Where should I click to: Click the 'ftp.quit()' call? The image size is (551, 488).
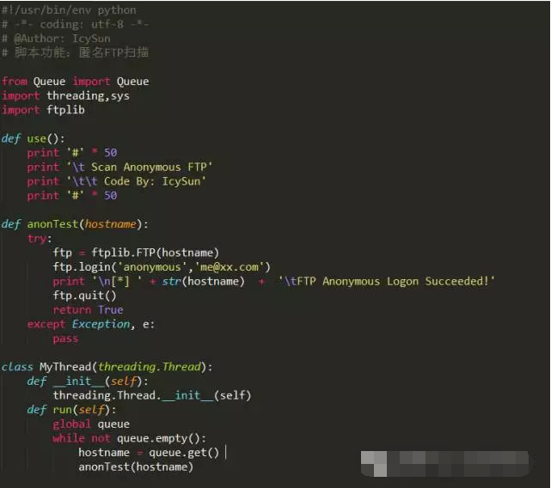(x=84, y=296)
